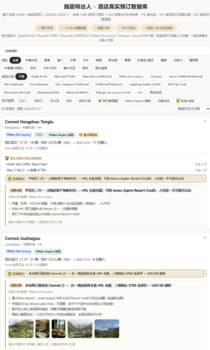
Task: Filter by 加拿大 region
Action: pos(178,60)
